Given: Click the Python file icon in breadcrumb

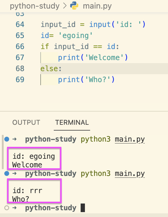Looking at the screenshot, I should (x=74, y=6).
